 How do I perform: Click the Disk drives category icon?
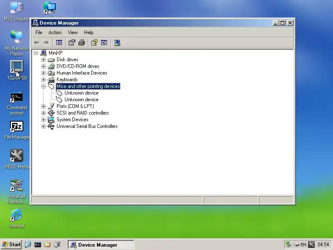point(51,60)
